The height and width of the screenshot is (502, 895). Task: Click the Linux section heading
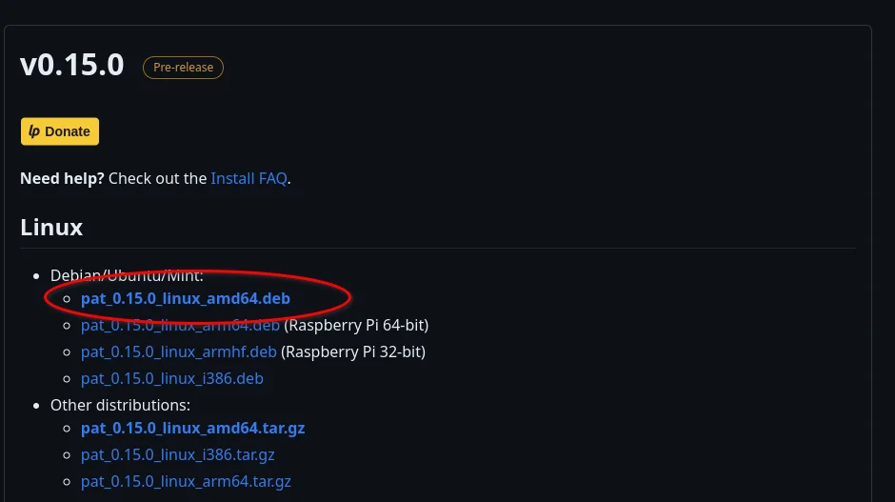(51, 227)
